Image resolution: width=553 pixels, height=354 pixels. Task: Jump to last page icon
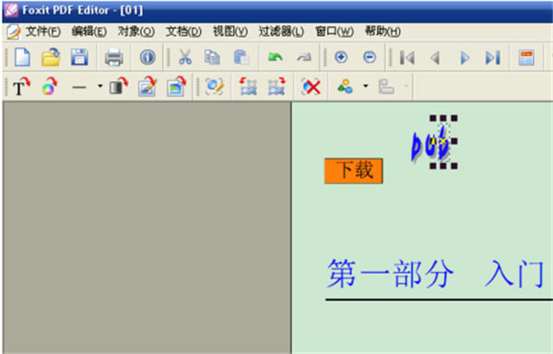point(493,58)
